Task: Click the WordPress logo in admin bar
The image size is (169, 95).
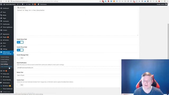Action: click(1, 4)
